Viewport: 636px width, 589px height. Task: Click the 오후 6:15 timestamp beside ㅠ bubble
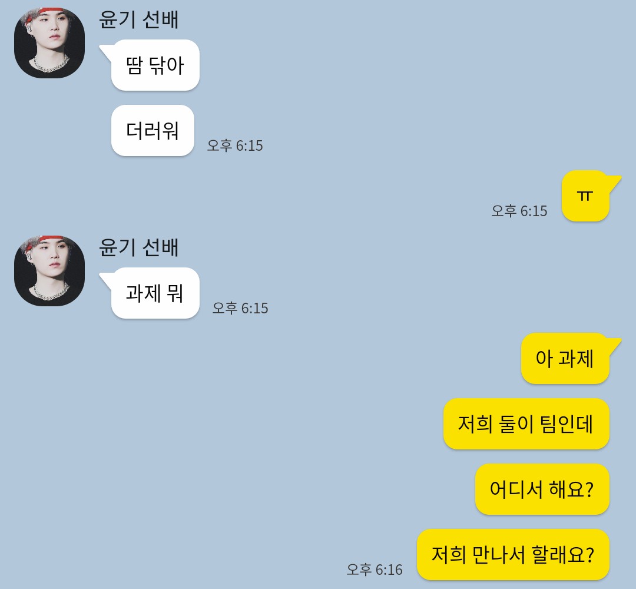click(x=519, y=211)
